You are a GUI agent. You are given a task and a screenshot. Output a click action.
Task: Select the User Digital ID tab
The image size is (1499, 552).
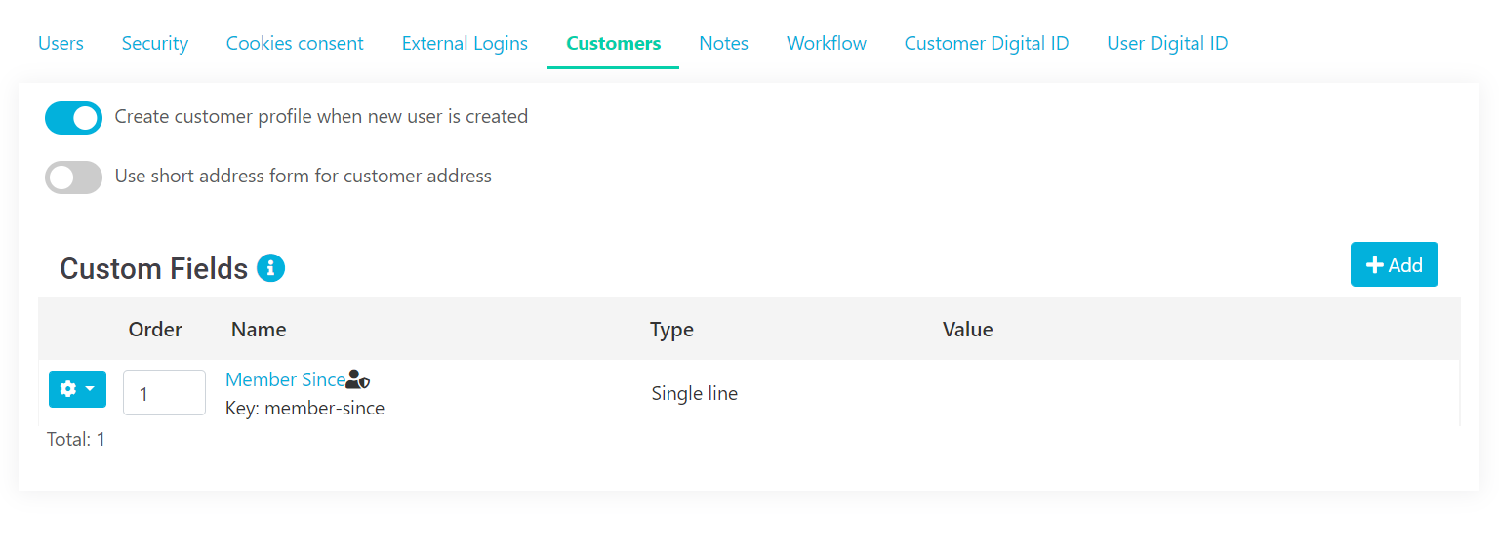click(x=1167, y=43)
